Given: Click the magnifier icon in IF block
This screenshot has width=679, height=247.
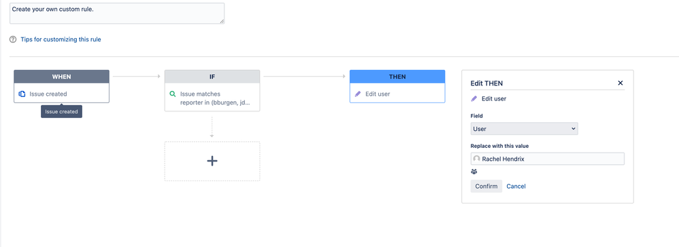Looking at the screenshot, I should 172,94.
